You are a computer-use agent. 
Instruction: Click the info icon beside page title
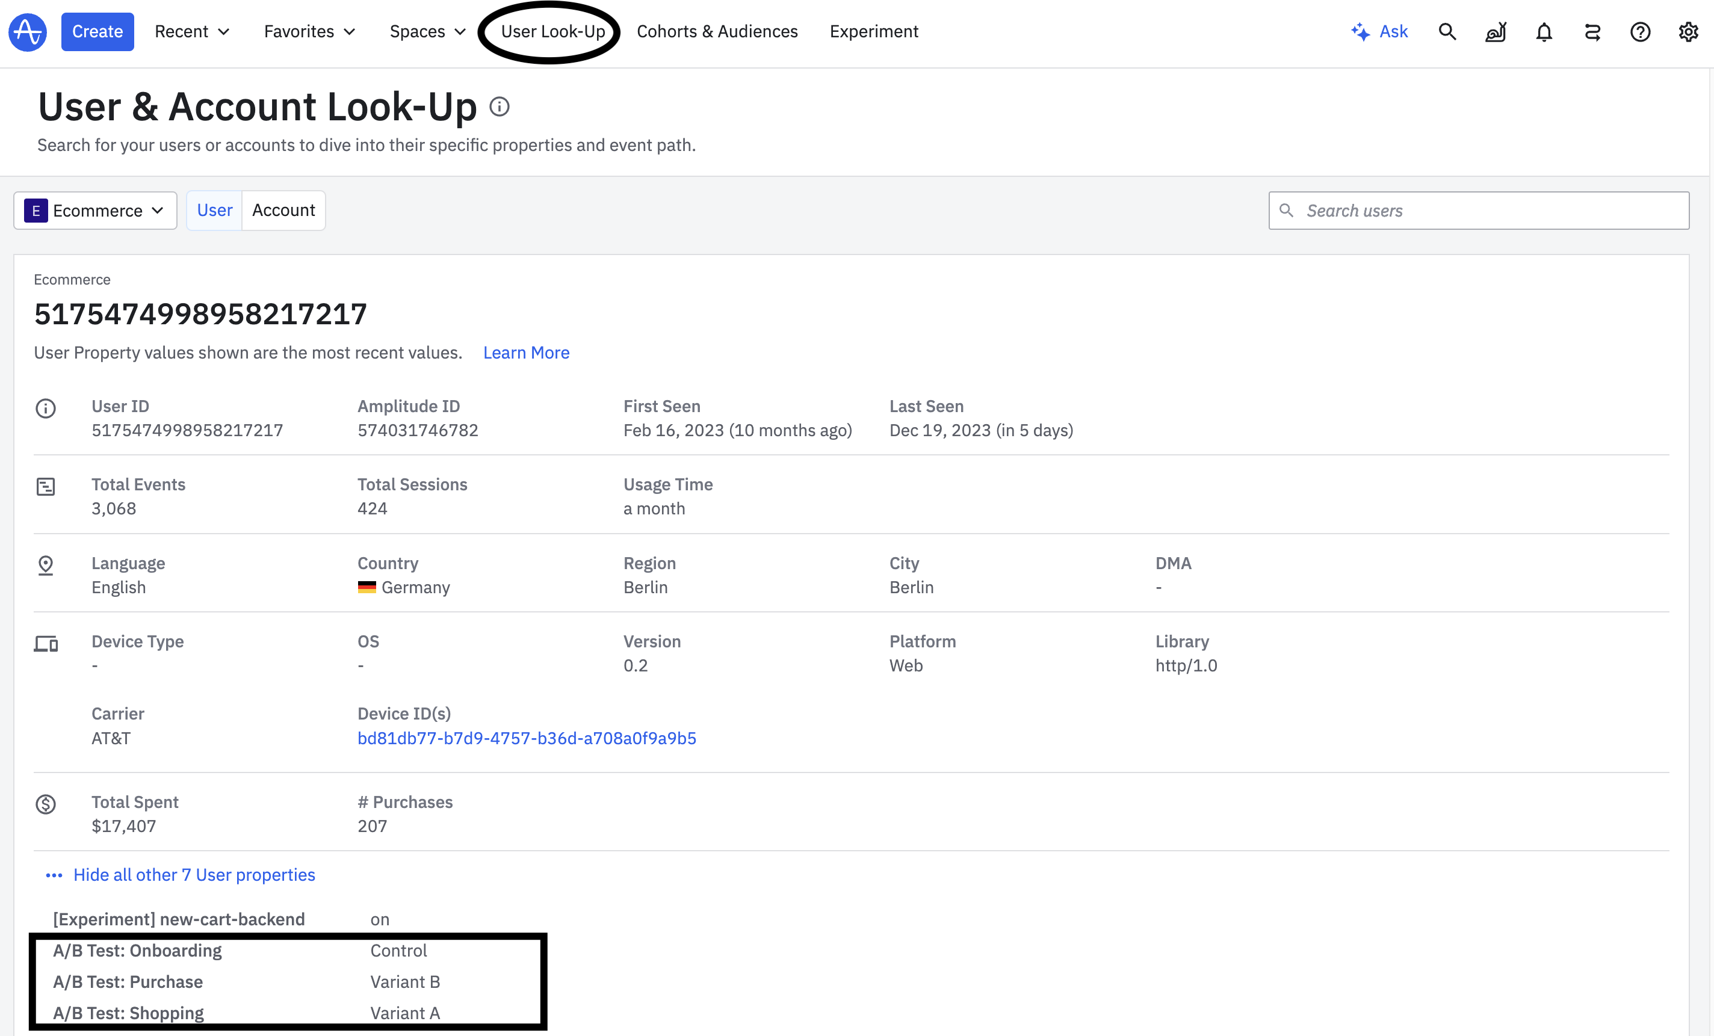tap(500, 106)
